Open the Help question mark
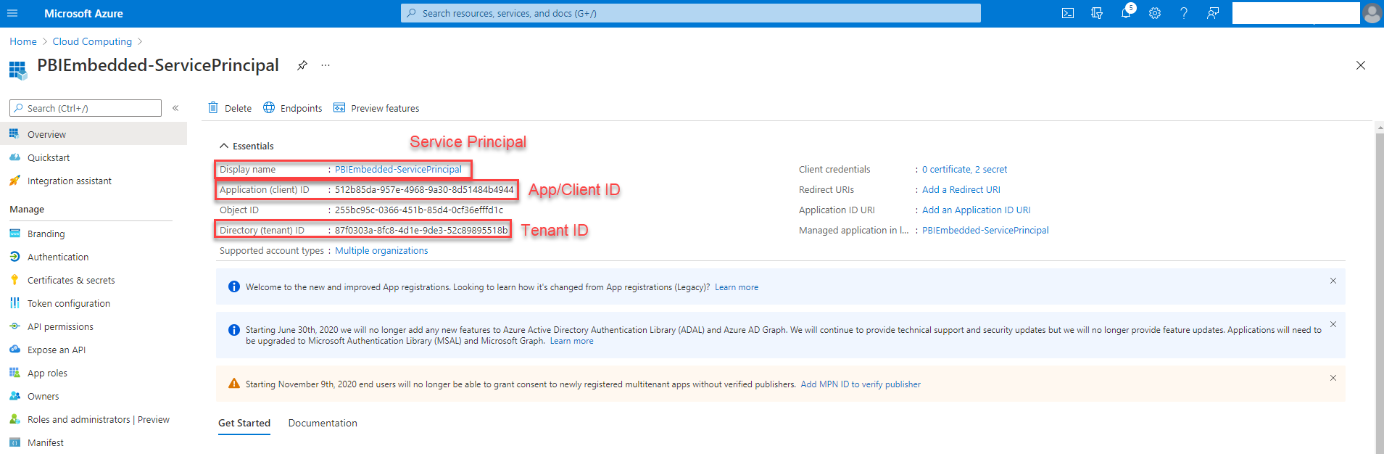 [x=1184, y=13]
